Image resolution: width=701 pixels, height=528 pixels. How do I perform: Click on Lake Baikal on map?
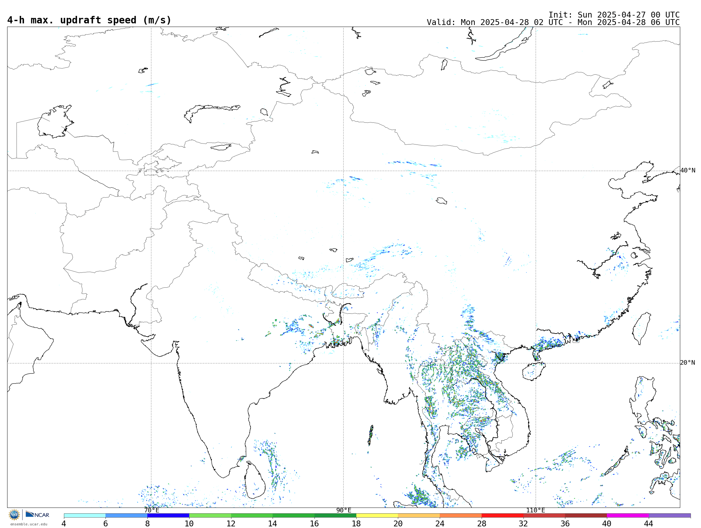coord(505,44)
